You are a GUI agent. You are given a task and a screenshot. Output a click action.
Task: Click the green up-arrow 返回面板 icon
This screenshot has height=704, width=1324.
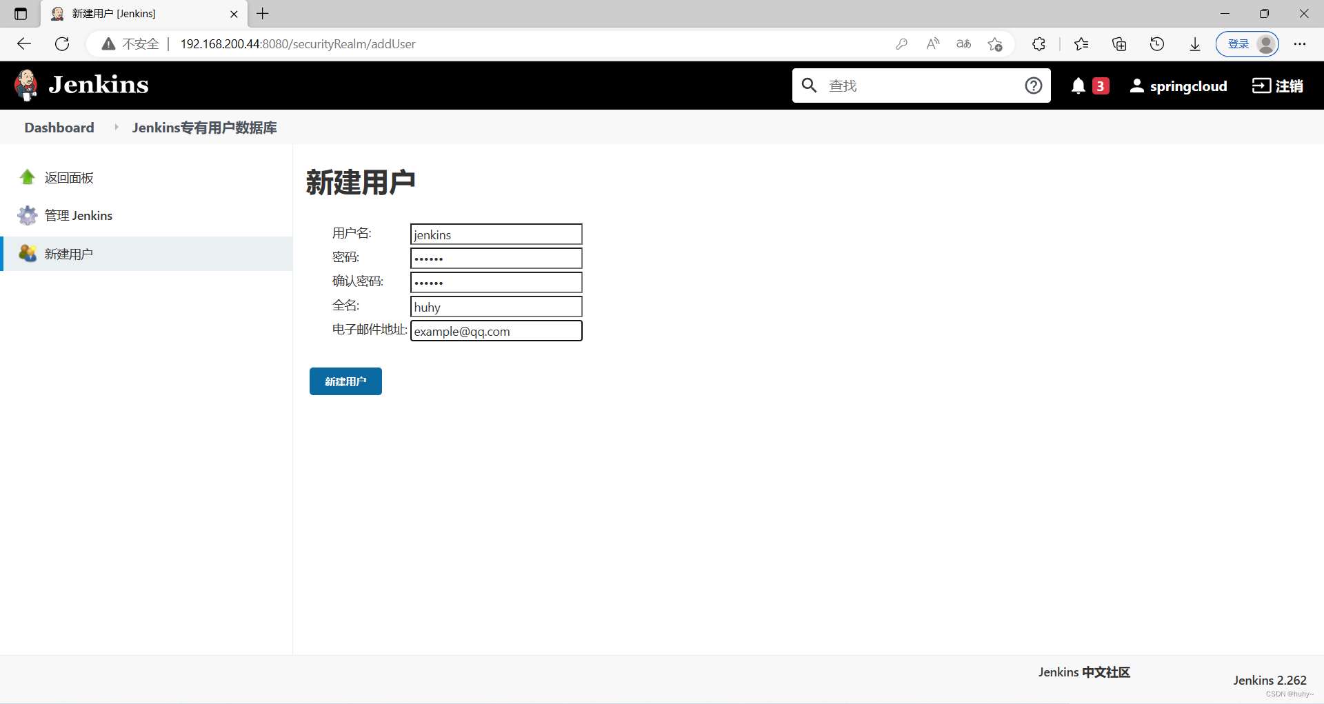(28, 177)
